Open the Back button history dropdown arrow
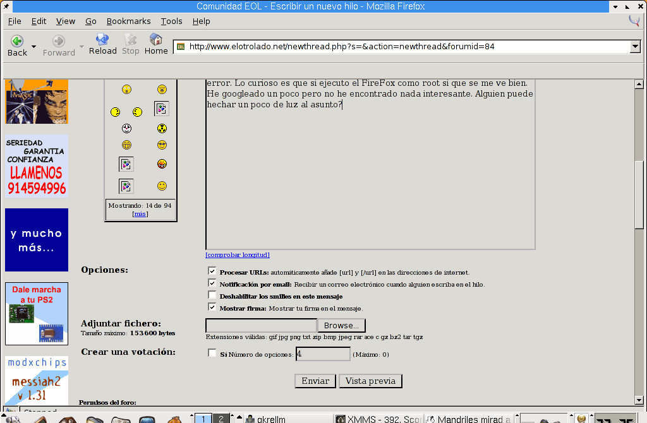647x423 pixels. [x=34, y=46]
